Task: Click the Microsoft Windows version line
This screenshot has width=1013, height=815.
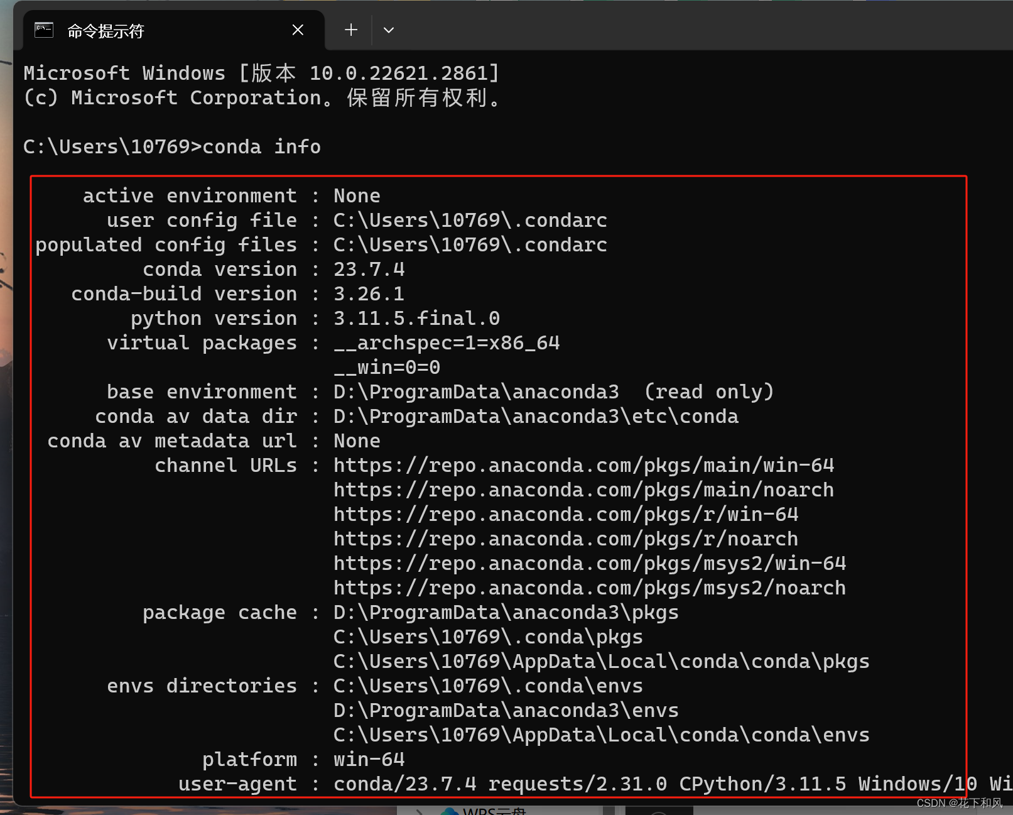Action: coord(261,74)
